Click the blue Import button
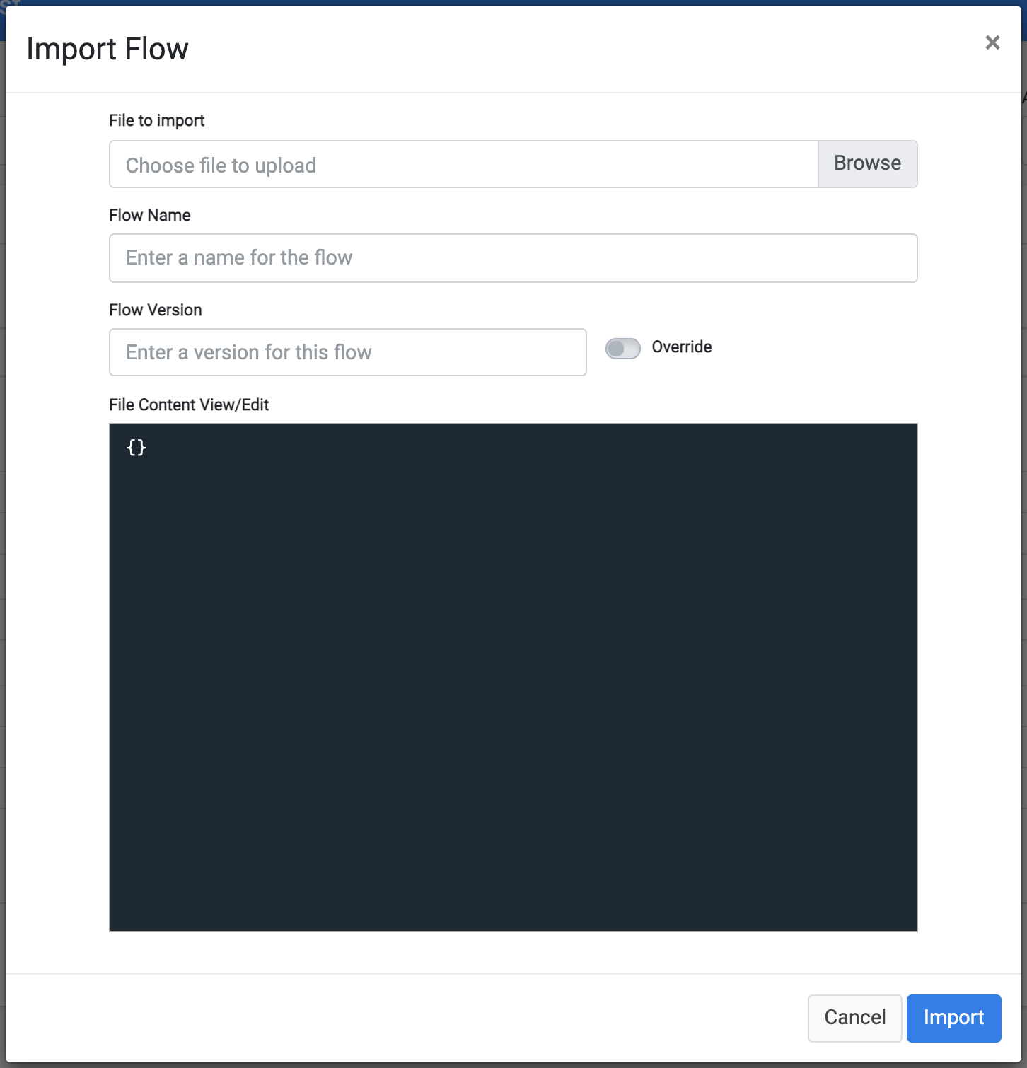Screen dimensions: 1027x1068 pos(953,1018)
